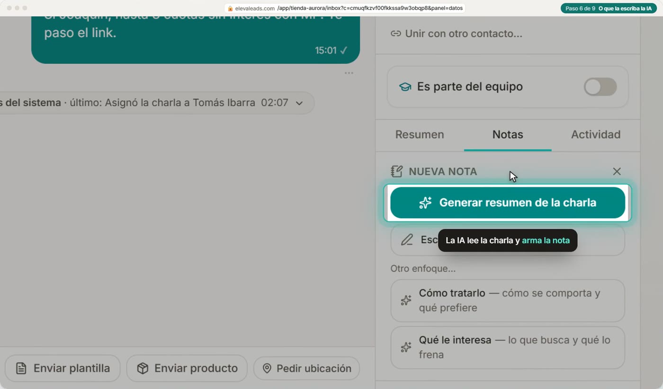Image resolution: width=663 pixels, height=389 pixels.
Task: Click Generar resumen de la charla button
Action: pyautogui.click(x=508, y=203)
